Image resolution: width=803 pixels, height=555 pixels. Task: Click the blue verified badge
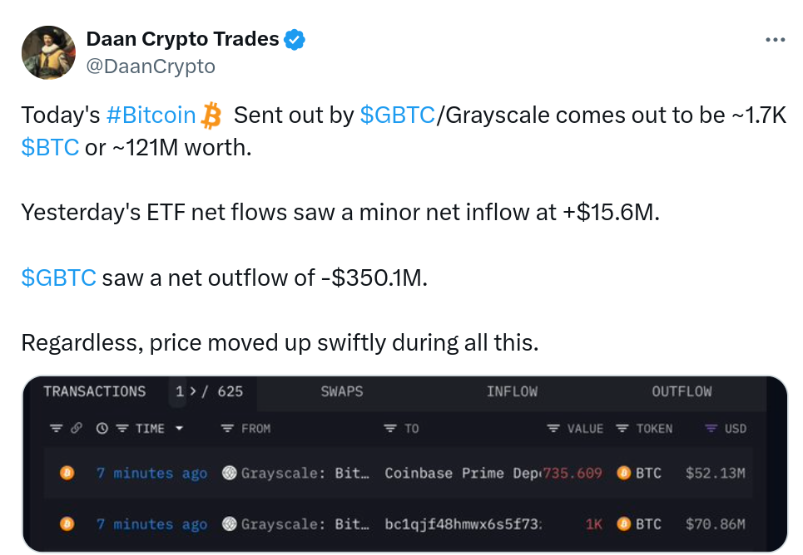(x=295, y=39)
